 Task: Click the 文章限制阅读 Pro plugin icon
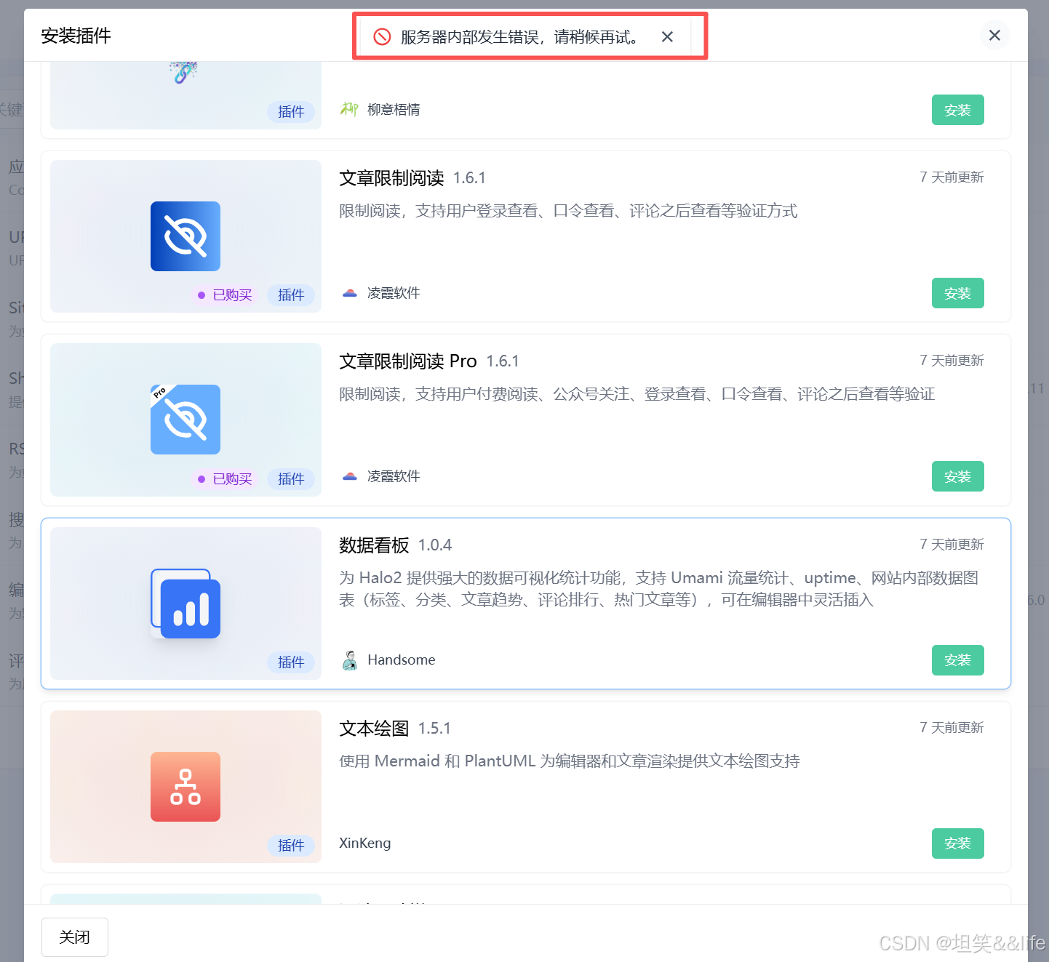pos(185,420)
